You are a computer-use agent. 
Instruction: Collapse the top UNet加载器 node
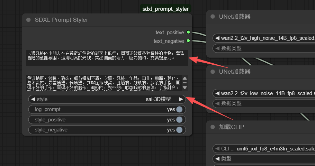click(213, 17)
